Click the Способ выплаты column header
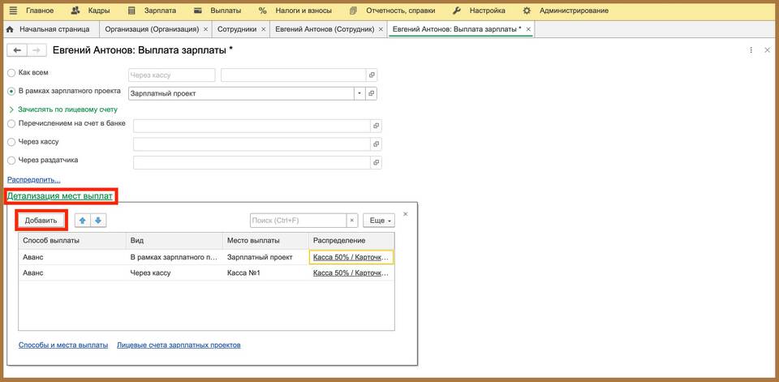The image size is (779, 382). [72, 240]
